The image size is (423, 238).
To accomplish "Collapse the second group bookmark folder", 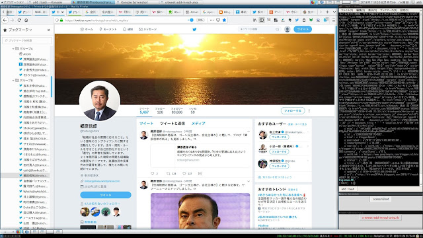I will coord(13,81).
